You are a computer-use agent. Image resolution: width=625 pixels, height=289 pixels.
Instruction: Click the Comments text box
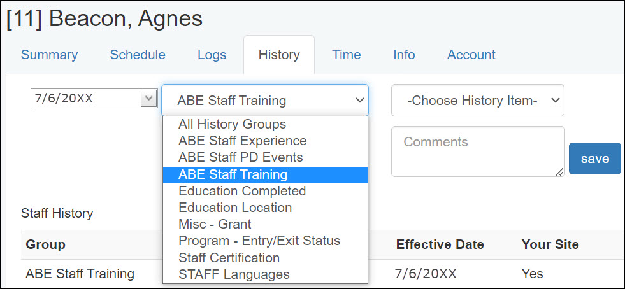477,151
